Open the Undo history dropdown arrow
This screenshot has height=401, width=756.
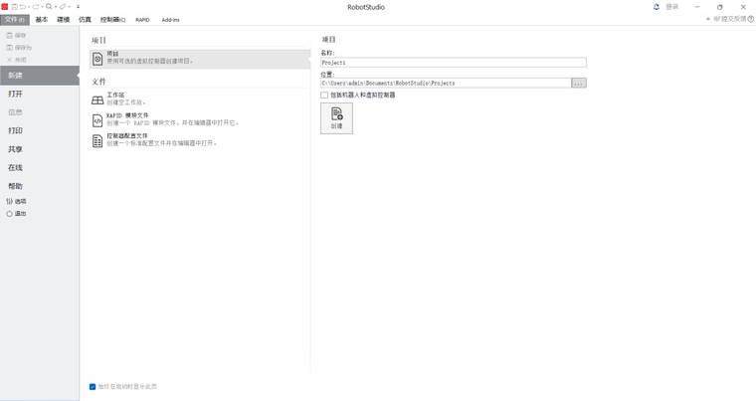[x=29, y=7]
